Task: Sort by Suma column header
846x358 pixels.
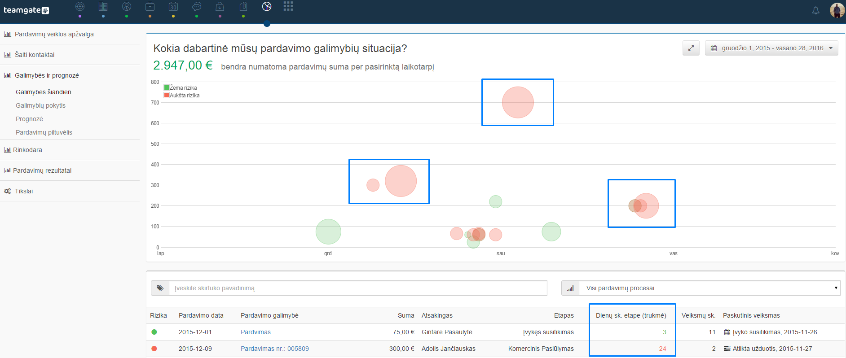Action: 406,315
